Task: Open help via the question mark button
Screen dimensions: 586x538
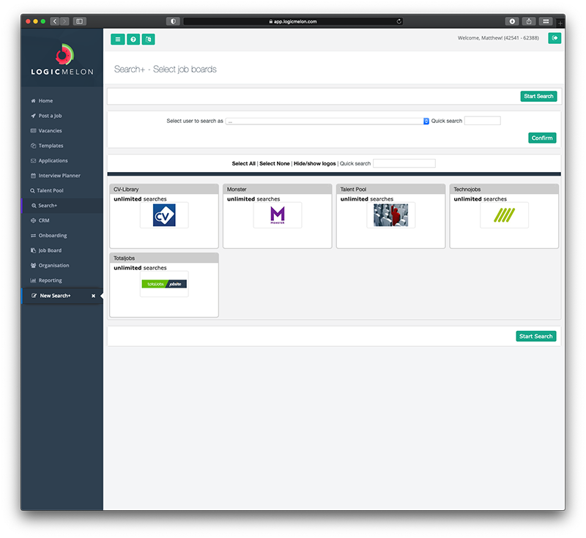Action: [133, 40]
